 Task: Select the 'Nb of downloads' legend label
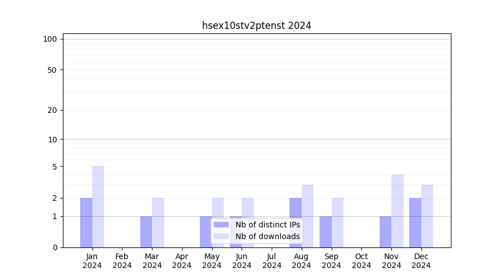(267, 236)
